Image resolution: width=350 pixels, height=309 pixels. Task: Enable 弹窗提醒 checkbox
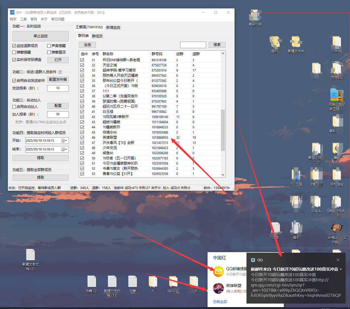point(14,52)
